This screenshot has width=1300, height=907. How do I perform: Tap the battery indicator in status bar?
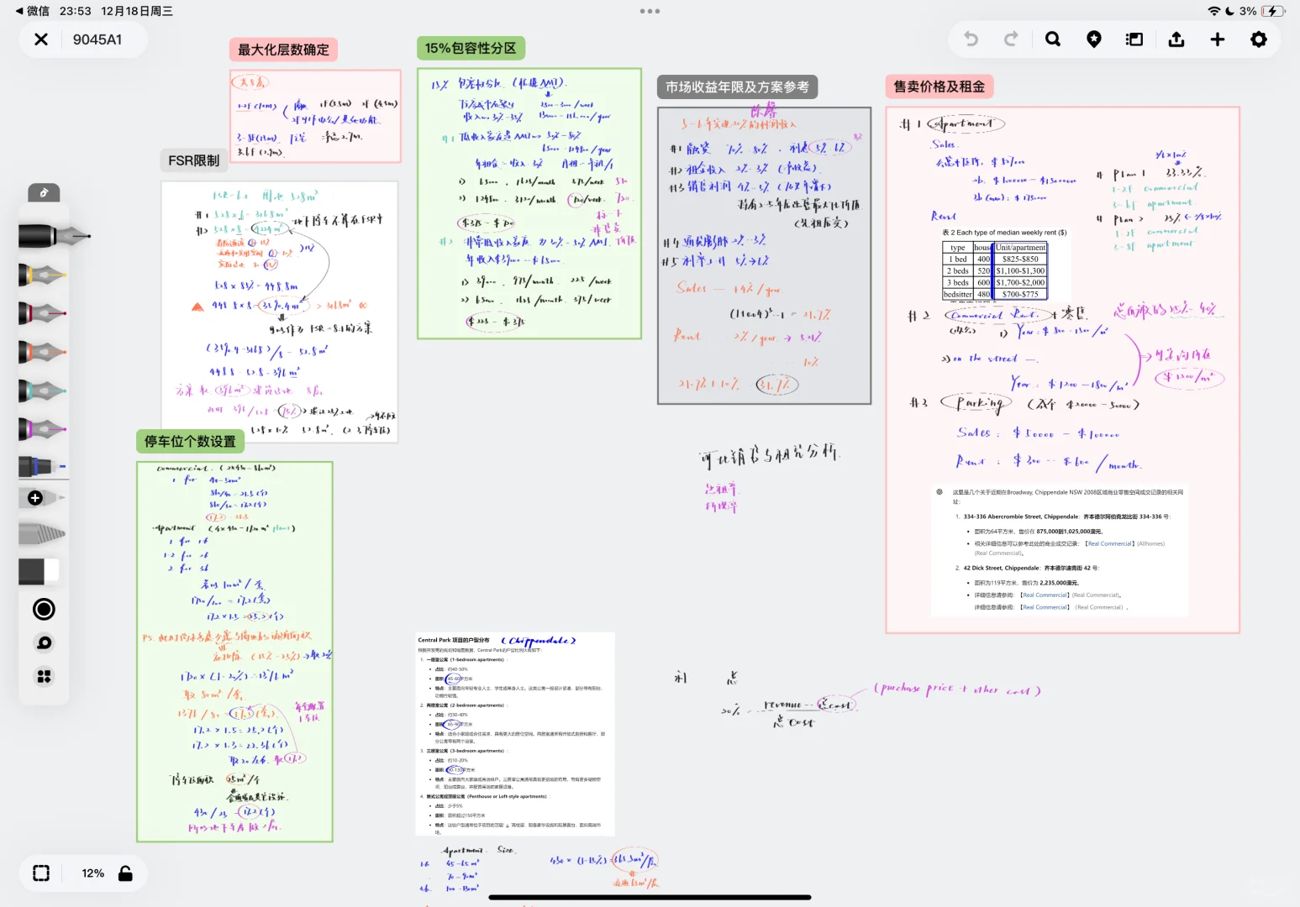click(x=1273, y=11)
